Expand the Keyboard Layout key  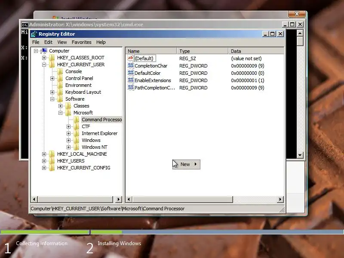point(52,92)
